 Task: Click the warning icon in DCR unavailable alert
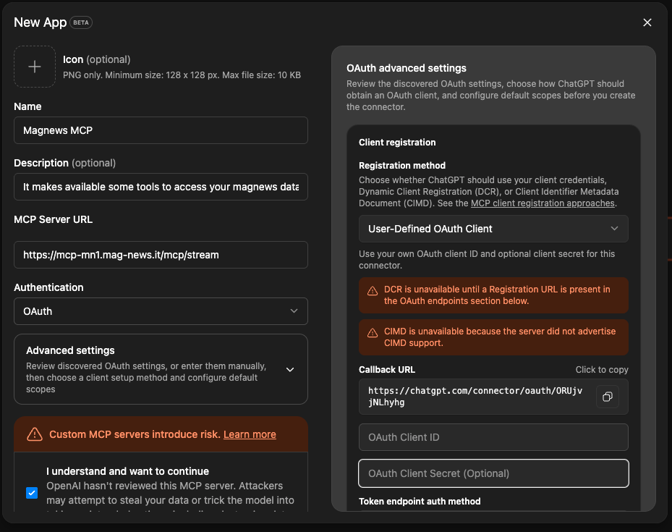coord(373,291)
